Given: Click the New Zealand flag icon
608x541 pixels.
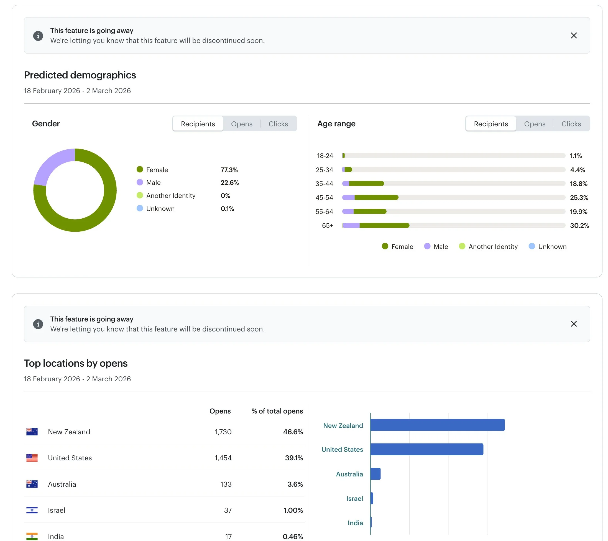Looking at the screenshot, I should point(32,432).
